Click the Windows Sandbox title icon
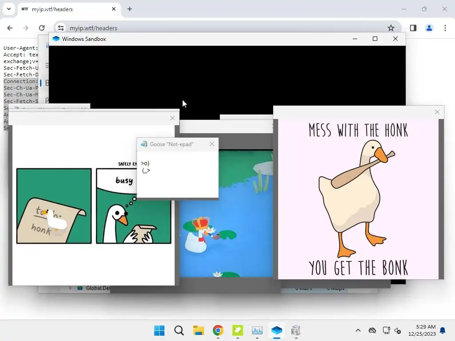This screenshot has width=455, height=341. 56,39
